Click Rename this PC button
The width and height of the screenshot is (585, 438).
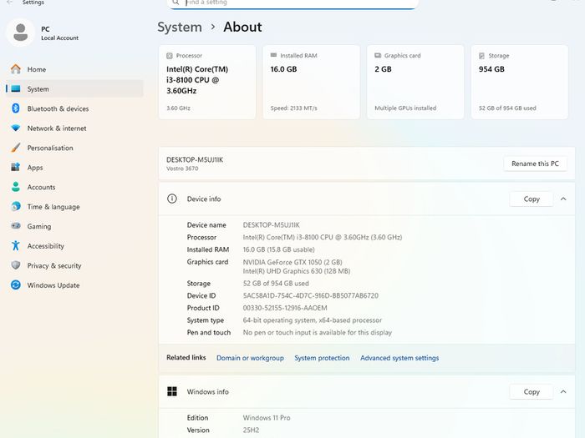536,164
